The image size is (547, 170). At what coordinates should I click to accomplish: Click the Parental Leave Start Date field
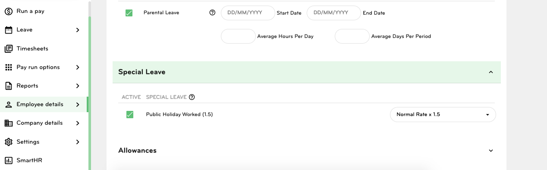(248, 13)
